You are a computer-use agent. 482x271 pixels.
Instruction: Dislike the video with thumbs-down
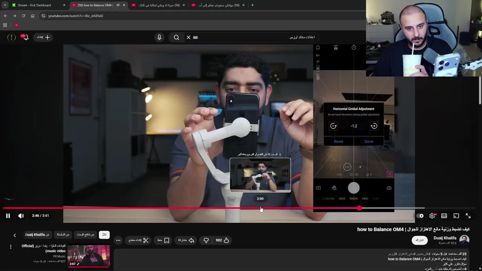point(206,240)
